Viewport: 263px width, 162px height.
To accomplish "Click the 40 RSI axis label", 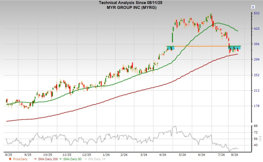I will tap(256, 145).
